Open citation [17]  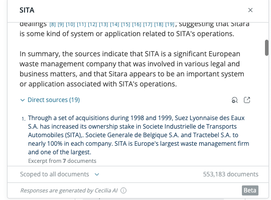148,25
